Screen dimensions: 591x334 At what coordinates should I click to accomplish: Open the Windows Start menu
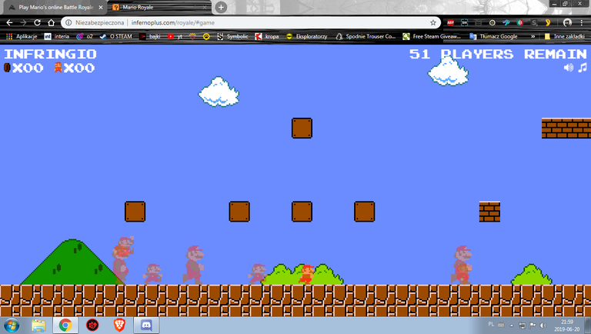pyautogui.click(x=12, y=326)
